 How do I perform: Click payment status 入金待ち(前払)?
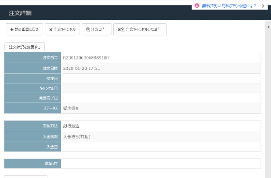click(x=76, y=137)
